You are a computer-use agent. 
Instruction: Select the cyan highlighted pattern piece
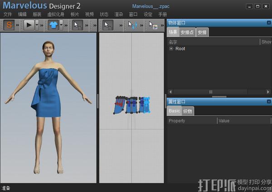pyautogui.click(x=147, y=105)
